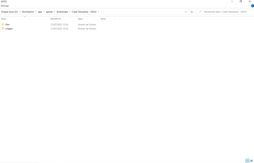
Task: Sort by the Nom column header
Action: 4,19
